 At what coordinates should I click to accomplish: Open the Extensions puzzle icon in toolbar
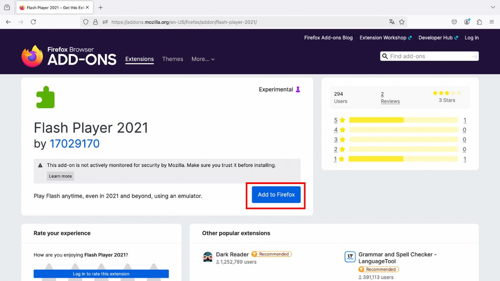tap(479, 22)
